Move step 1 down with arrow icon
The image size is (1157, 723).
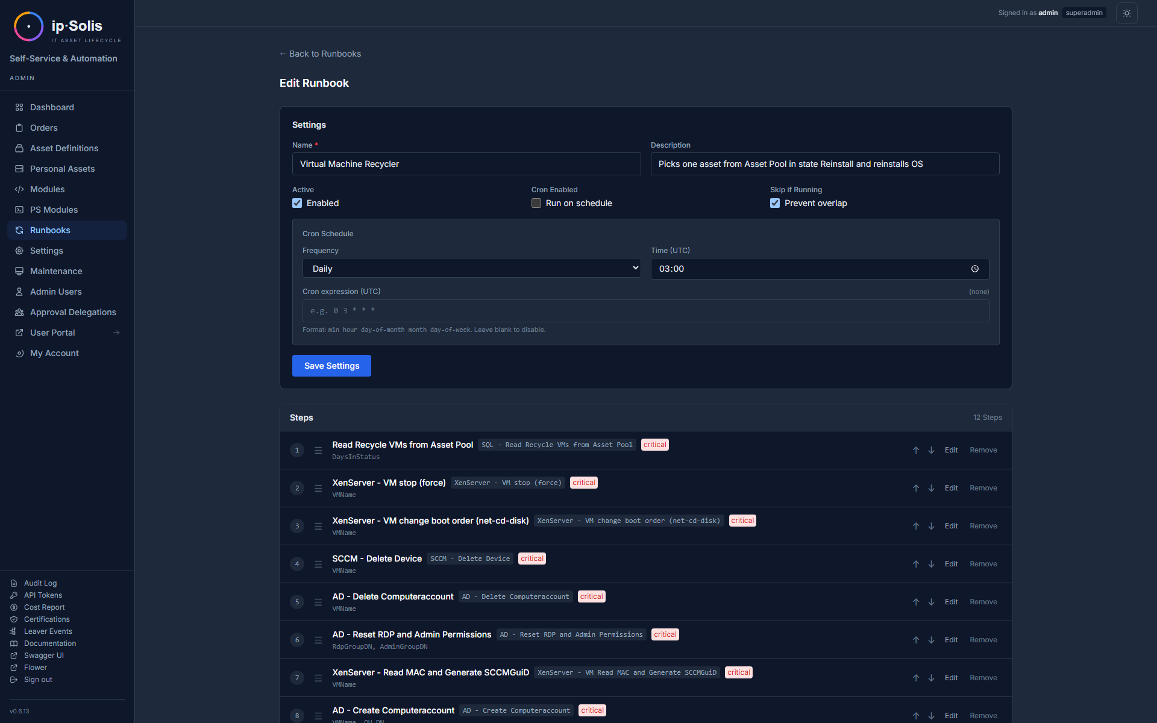coord(931,450)
